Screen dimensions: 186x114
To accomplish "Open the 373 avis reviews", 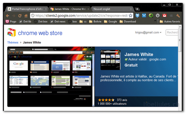I will click(x=122, y=100).
